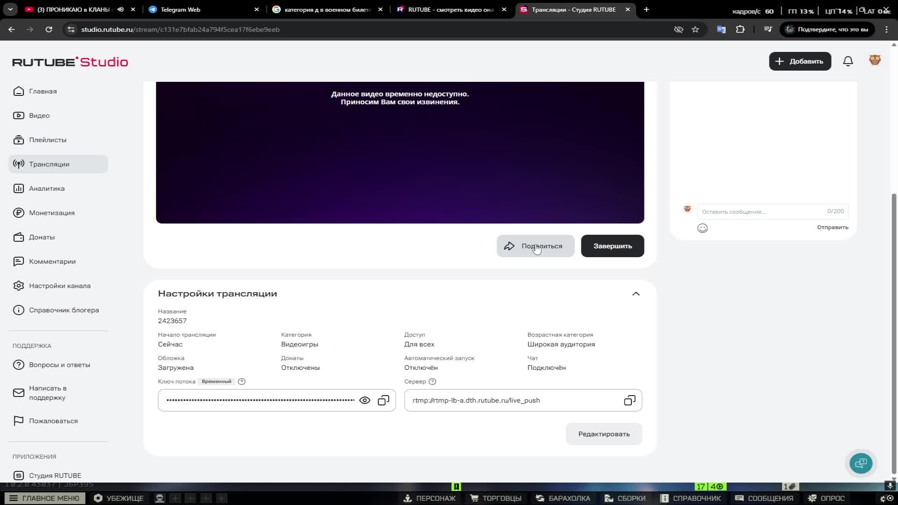Screen dimensions: 898x505
Task: Copy the RTMP server address
Action: (x=630, y=400)
